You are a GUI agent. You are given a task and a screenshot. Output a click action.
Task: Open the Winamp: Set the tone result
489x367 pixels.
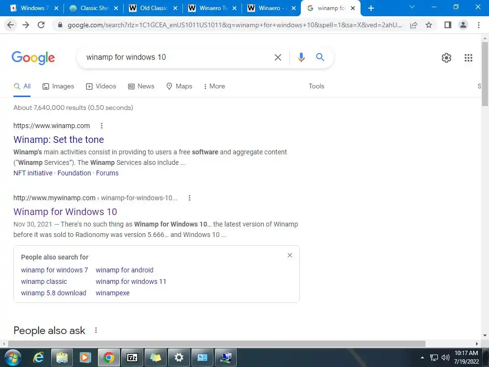pos(59,140)
